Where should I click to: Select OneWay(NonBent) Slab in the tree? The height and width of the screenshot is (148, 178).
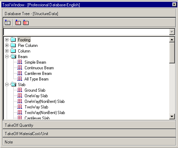pos(44,101)
